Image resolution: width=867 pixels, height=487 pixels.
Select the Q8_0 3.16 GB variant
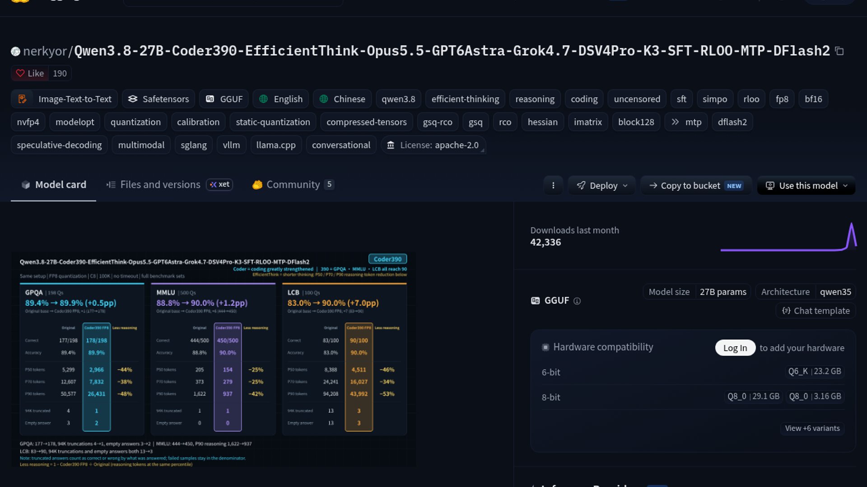tap(815, 396)
